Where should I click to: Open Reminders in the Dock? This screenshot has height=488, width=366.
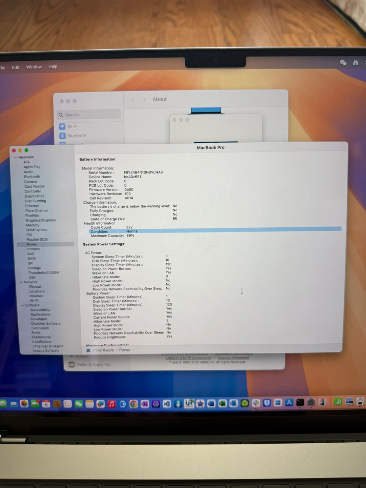click(68, 404)
